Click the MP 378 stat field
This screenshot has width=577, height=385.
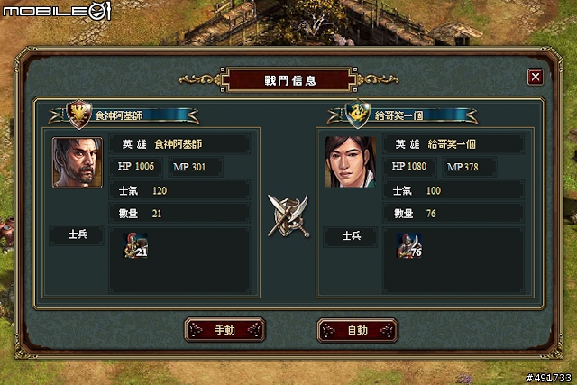pos(469,167)
